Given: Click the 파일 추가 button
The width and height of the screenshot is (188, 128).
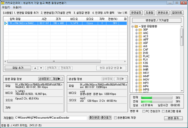Looking at the screenshot, I should [18, 68].
